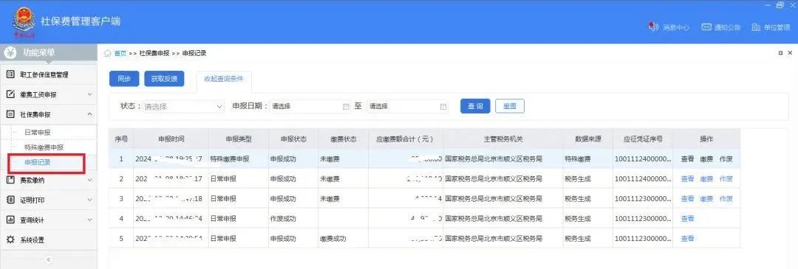Open 申报记录 submenu item

pos(38,163)
